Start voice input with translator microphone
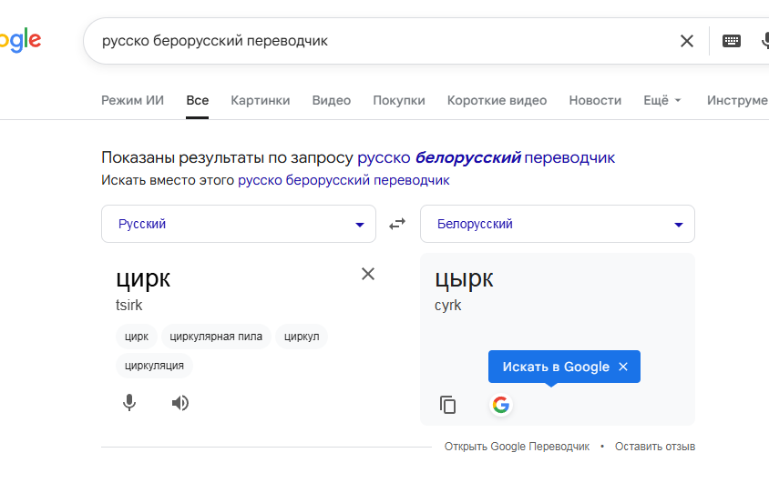The height and width of the screenshot is (493, 769). 129,403
